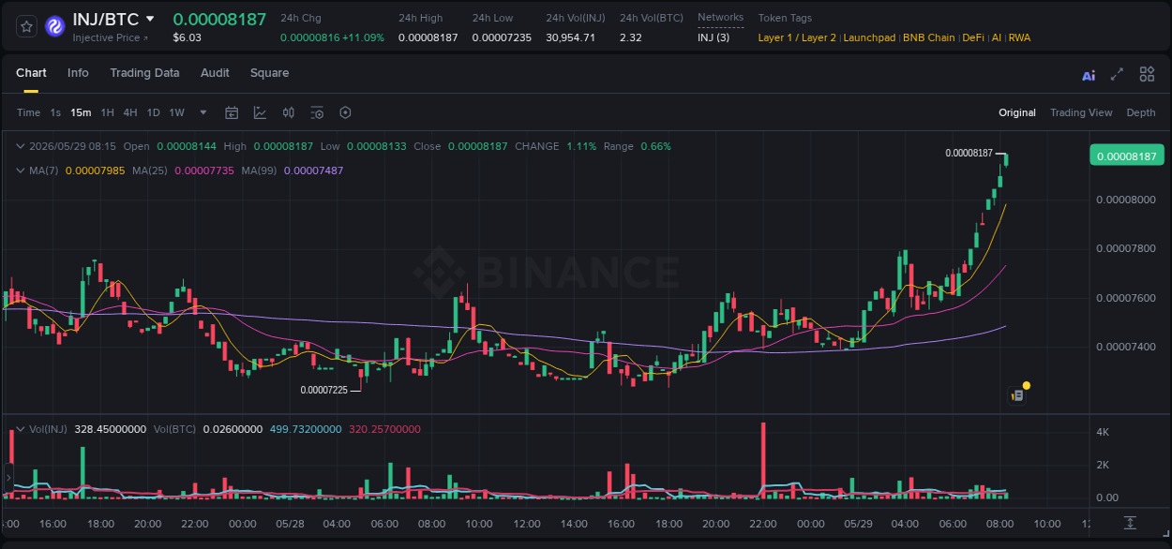Collapse the MA indicator row chevron

click(20, 171)
